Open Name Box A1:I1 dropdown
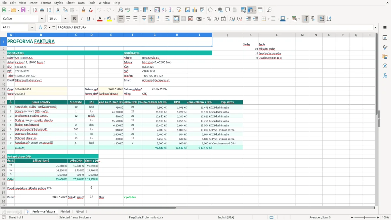391x220 pixels. point(33,27)
